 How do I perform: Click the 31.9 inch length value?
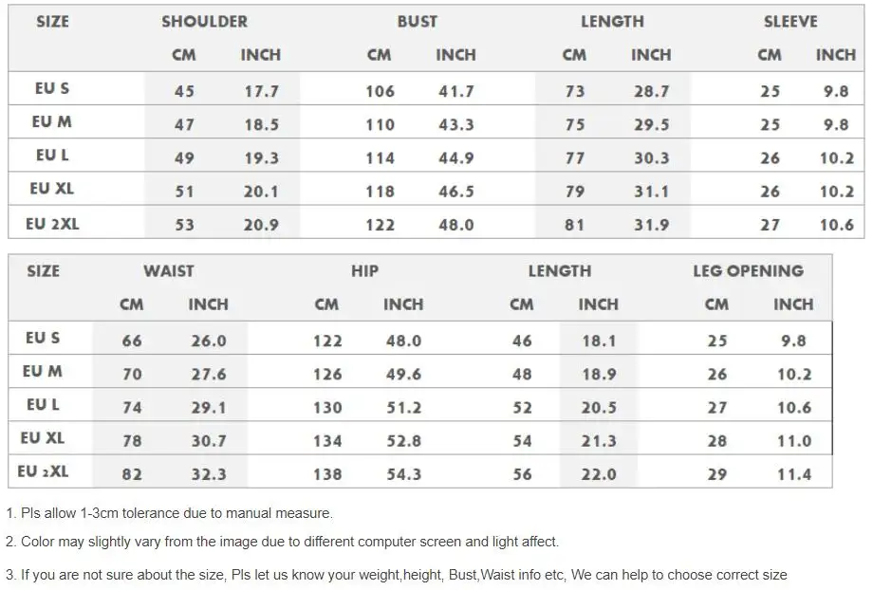pos(651,225)
